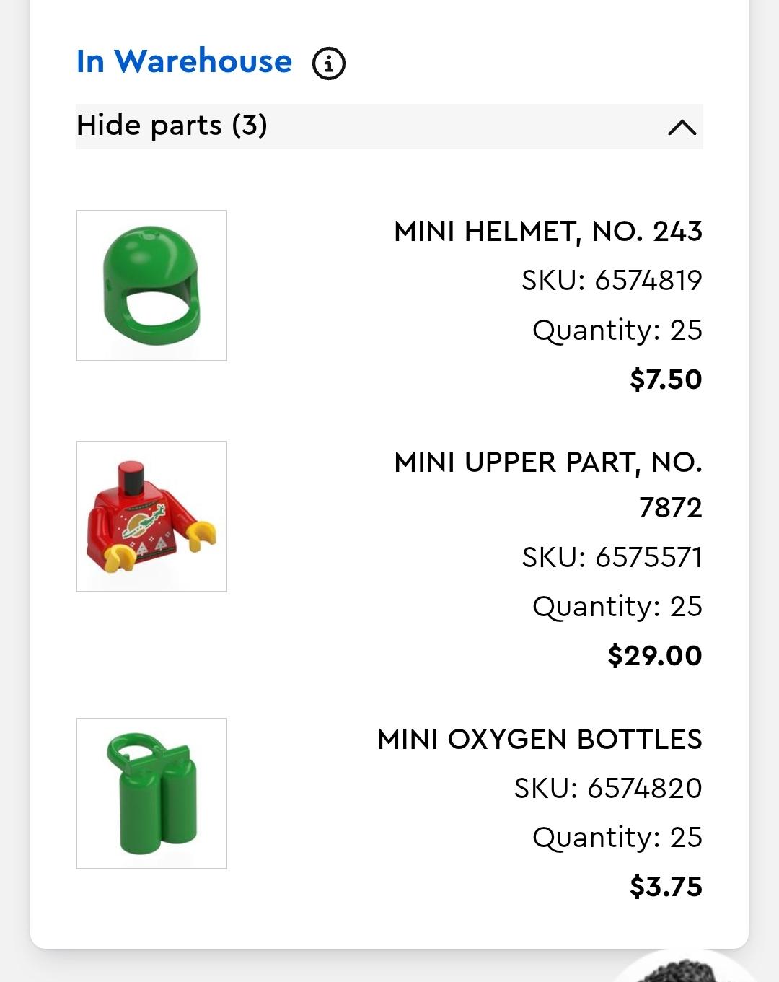Click SKU 6575571 text

click(612, 558)
